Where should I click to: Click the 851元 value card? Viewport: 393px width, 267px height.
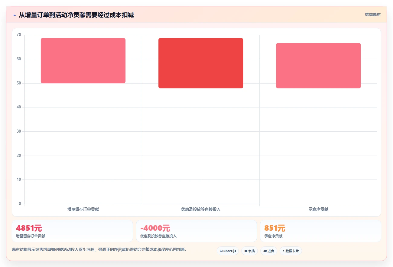click(320, 231)
